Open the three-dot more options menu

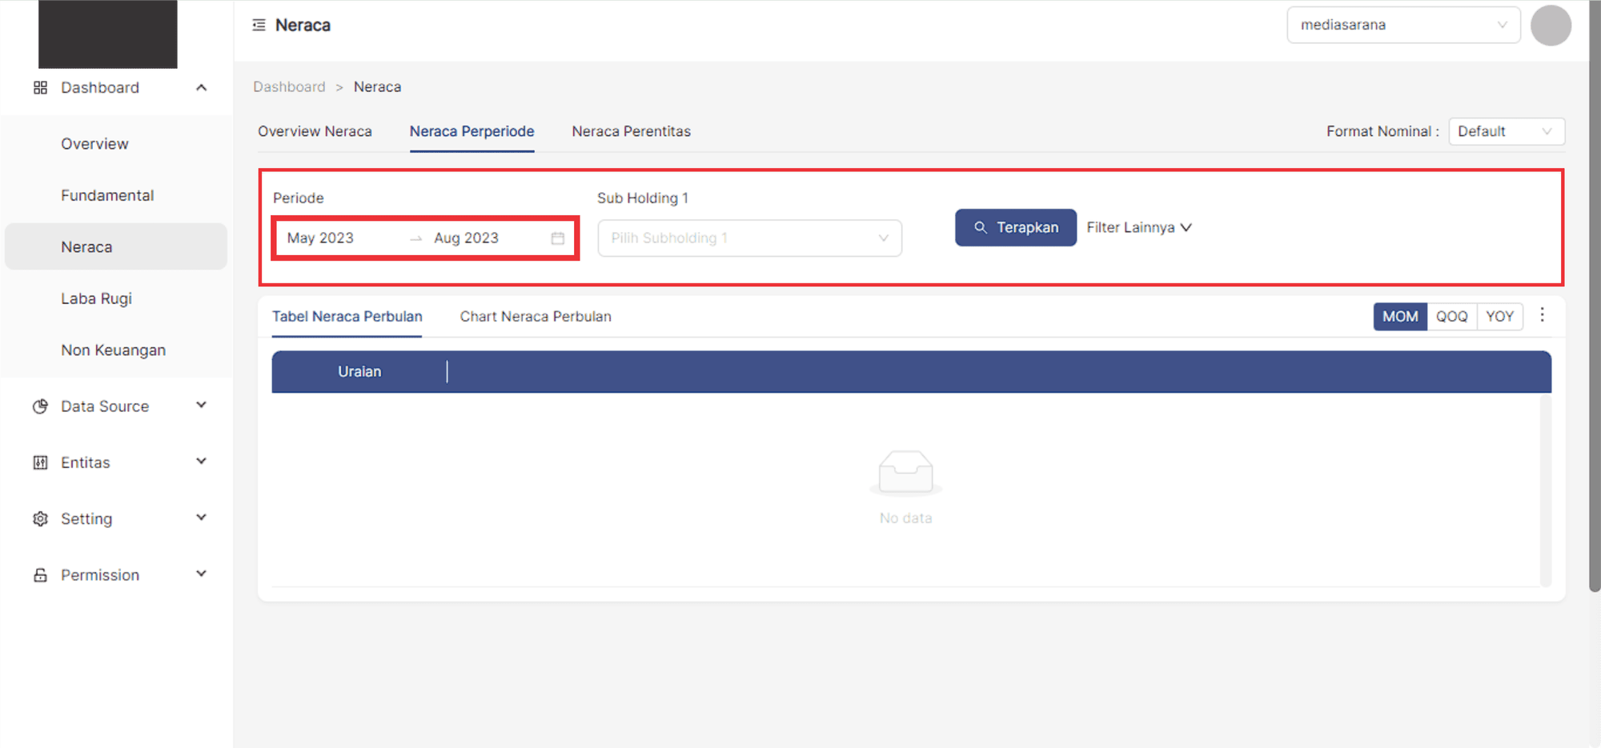pyautogui.click(x=1542, y=315)
